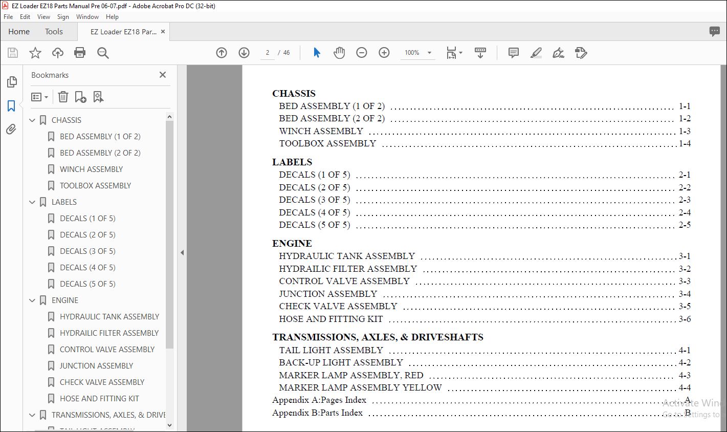The width and height of the screenshot is (727, 432).
Task: Go to next page arrow
Action: [x=244, y=53]
